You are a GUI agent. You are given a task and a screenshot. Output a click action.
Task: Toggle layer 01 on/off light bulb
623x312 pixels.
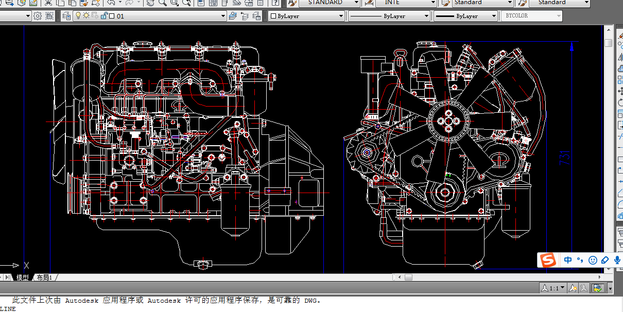[x=78, y=16]
